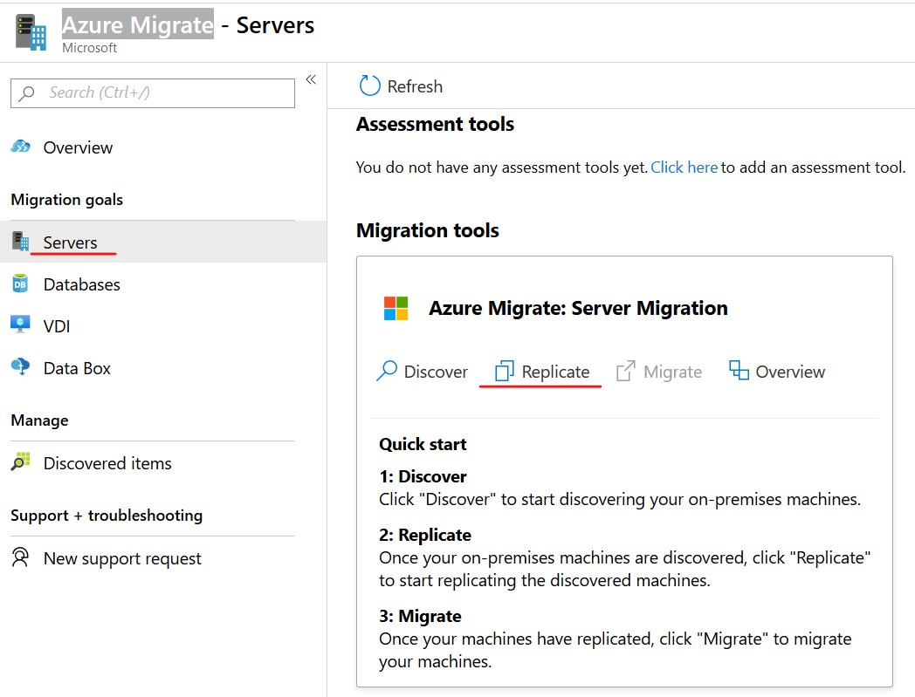Open VDI under Migration goals
This screenshot has height=697, width=915.
[x=57, y=326]
